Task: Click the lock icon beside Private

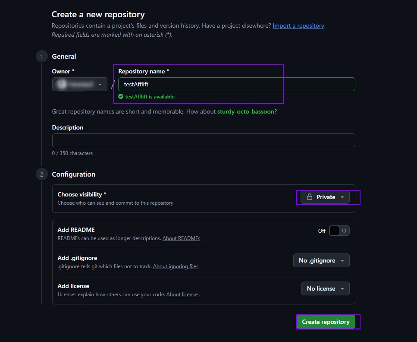Action: (x=309, y=197)
